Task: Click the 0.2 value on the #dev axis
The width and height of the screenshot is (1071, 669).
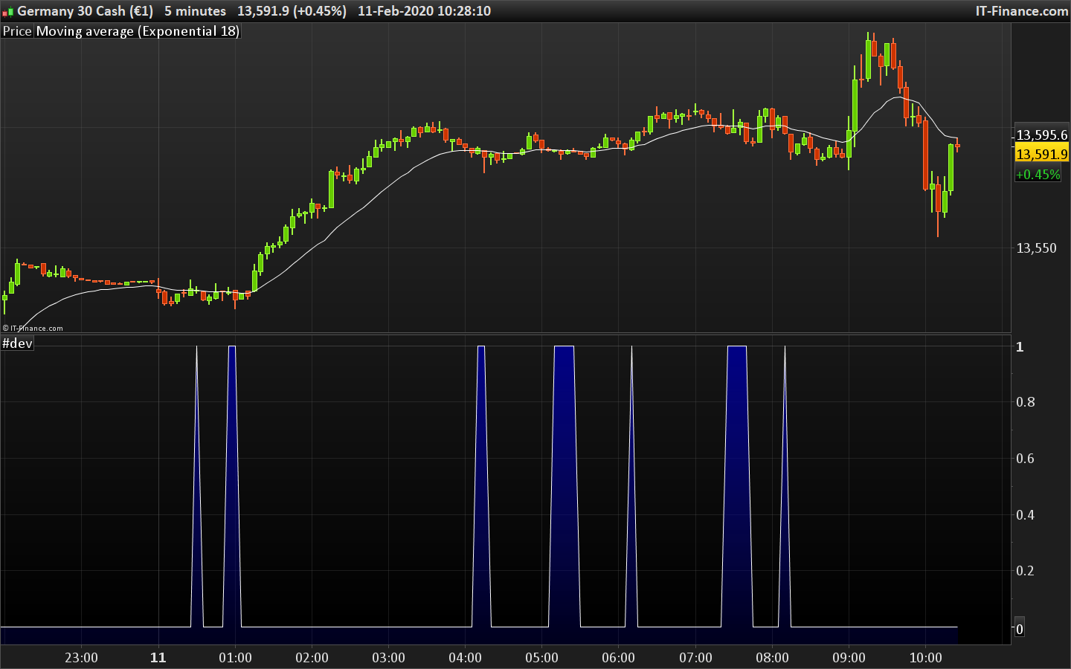Action: (1025, 571)
